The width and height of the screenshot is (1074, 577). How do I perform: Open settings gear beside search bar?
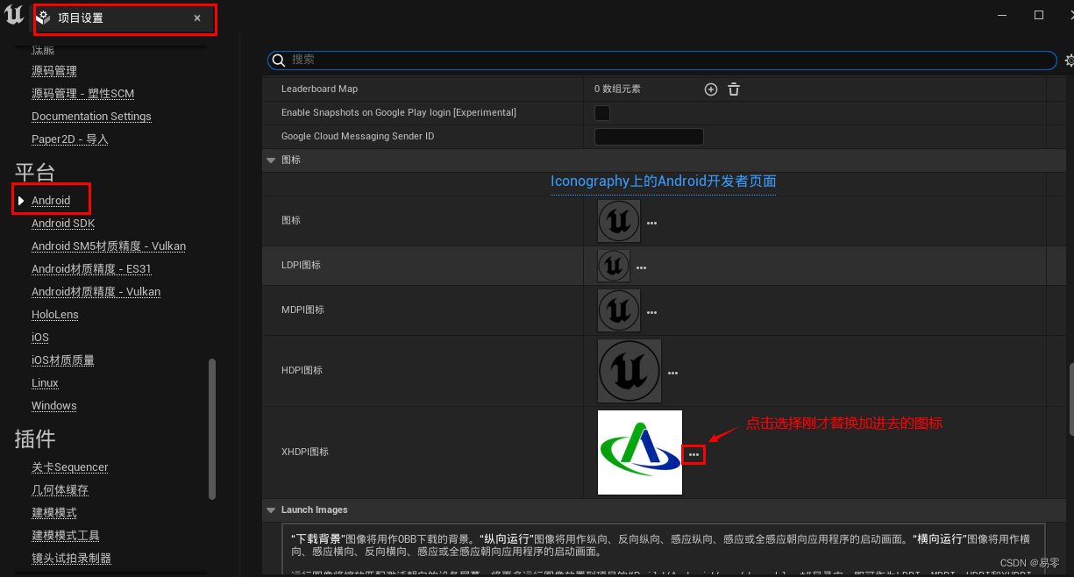coord(1069,60)
